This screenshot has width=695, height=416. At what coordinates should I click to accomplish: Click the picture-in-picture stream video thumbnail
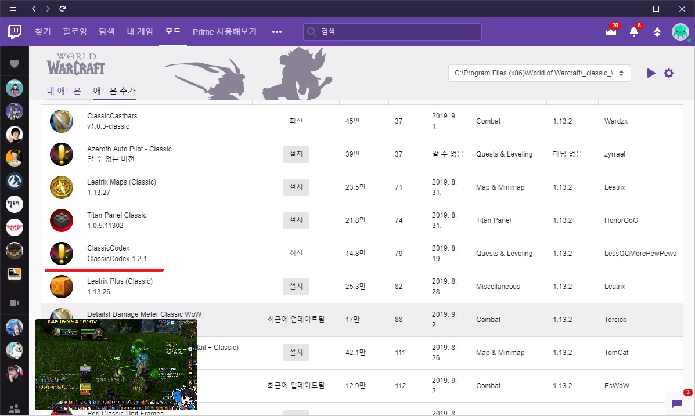[x=116, y=364]
